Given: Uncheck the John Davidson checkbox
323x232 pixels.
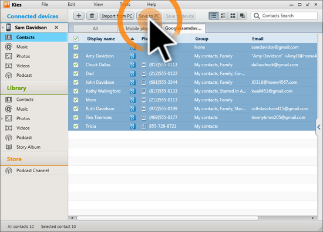Looking at the screenshot, I should point(76,82).
